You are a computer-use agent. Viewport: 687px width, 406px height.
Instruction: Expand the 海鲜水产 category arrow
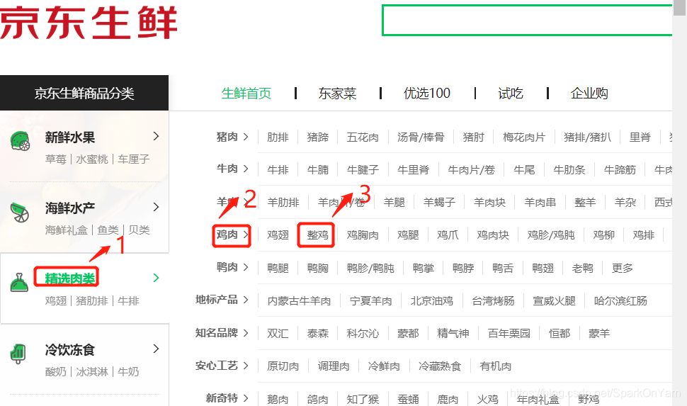pyautogui.click(x=156, y=207)
